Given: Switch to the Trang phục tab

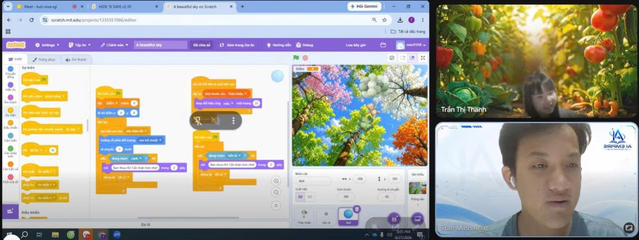Looking at the screenshot, I should click(44, 59).
